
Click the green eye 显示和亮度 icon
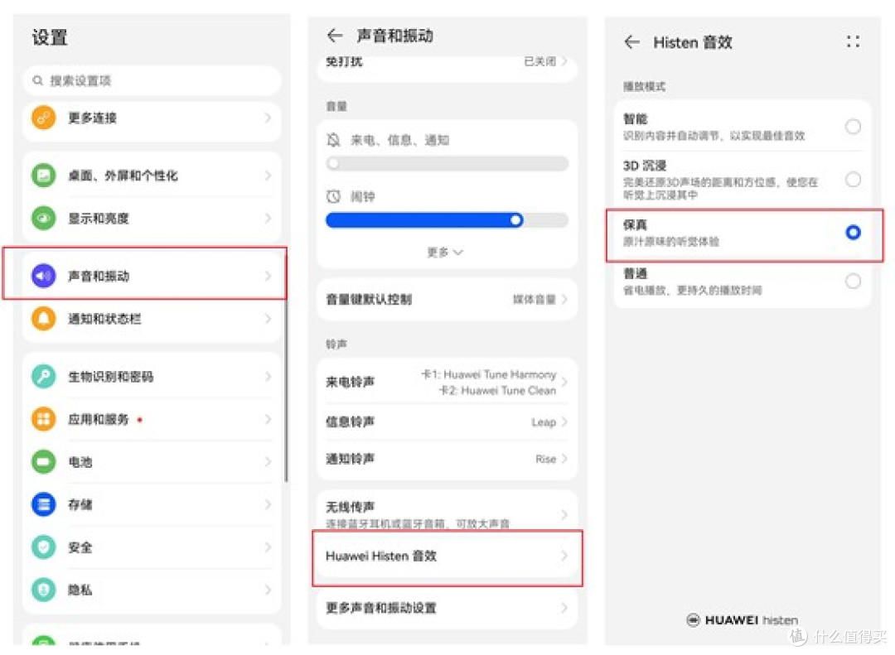coord(43,218)
